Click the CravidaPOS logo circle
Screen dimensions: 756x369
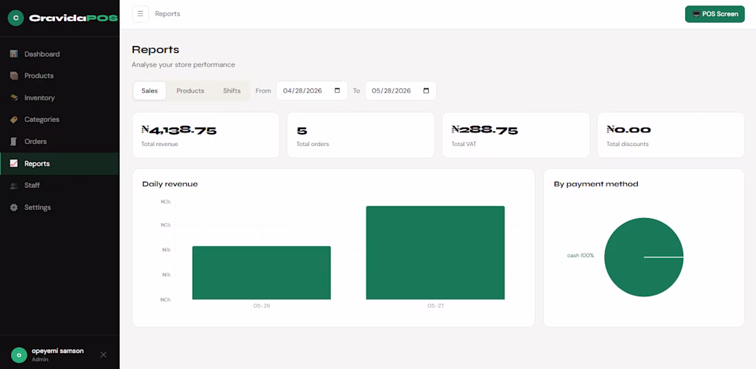16,19
